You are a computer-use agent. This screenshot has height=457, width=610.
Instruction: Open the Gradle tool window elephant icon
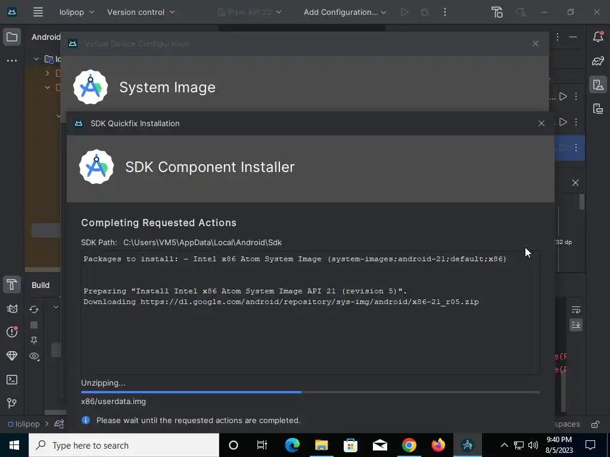[598, 61]
